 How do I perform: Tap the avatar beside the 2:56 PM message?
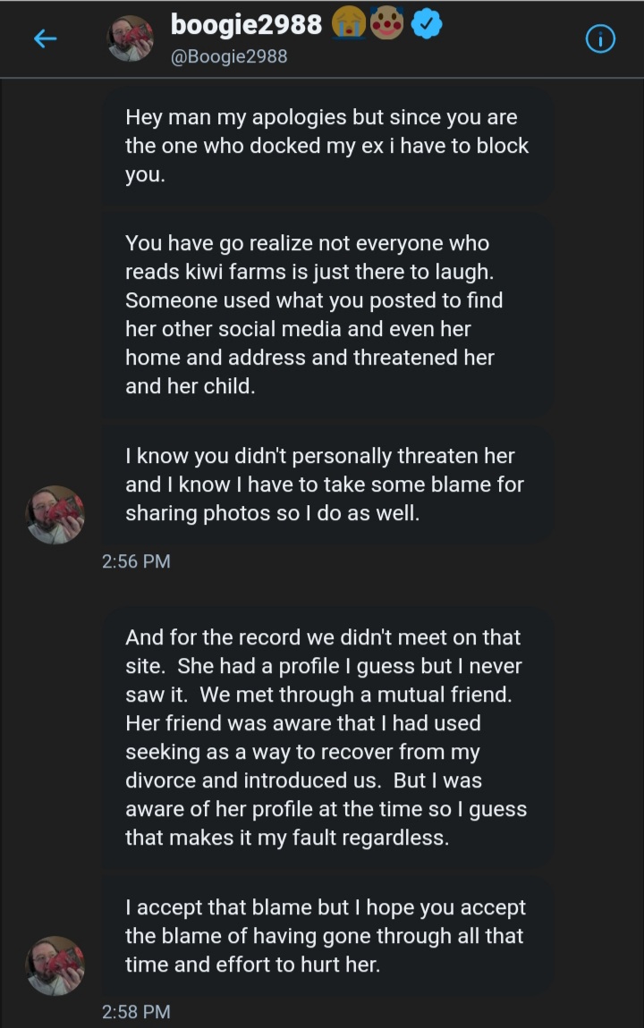(55, 515)
